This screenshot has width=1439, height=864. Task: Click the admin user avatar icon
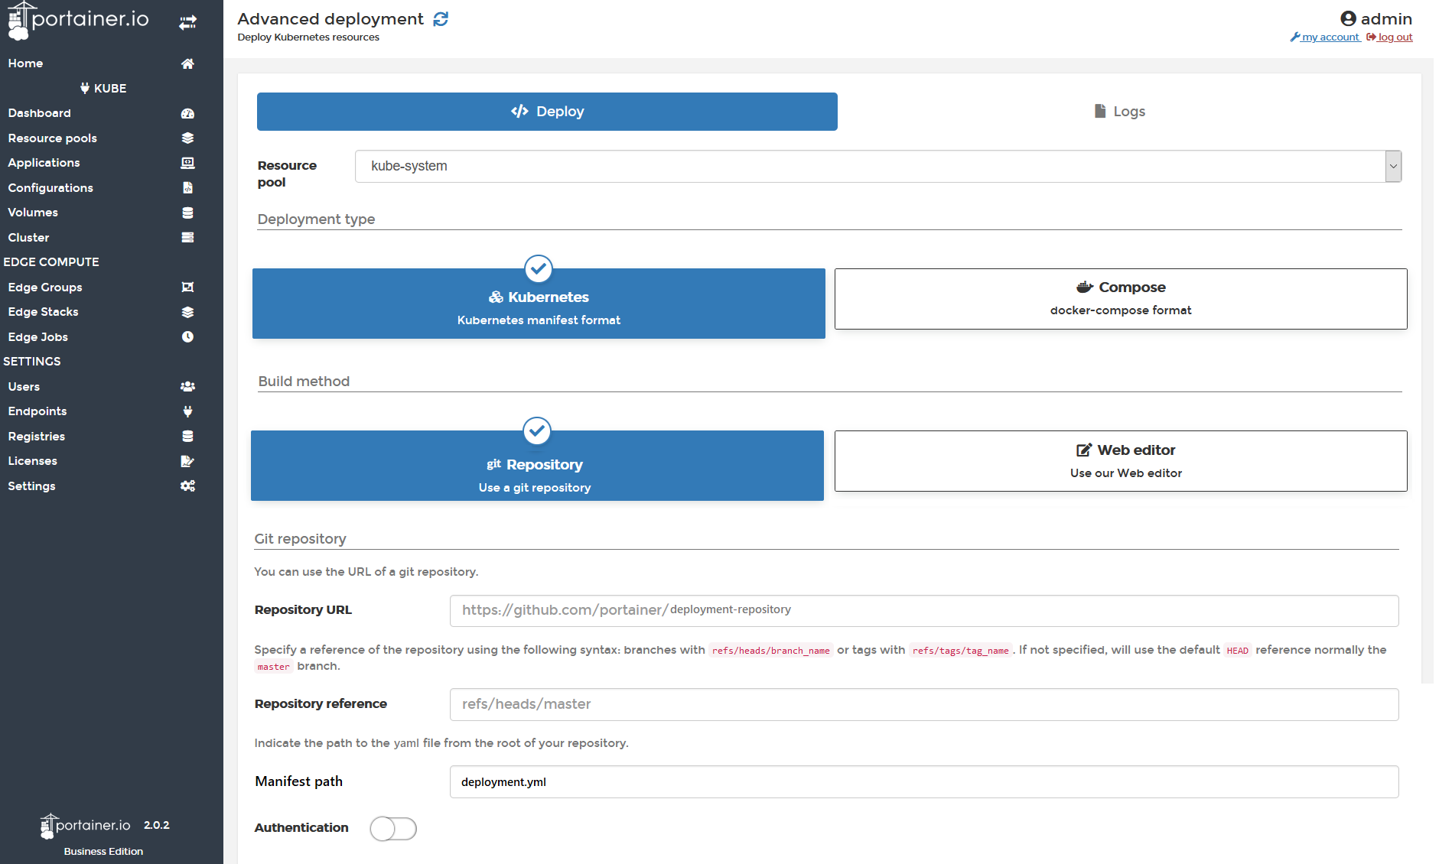(1348, 18)
